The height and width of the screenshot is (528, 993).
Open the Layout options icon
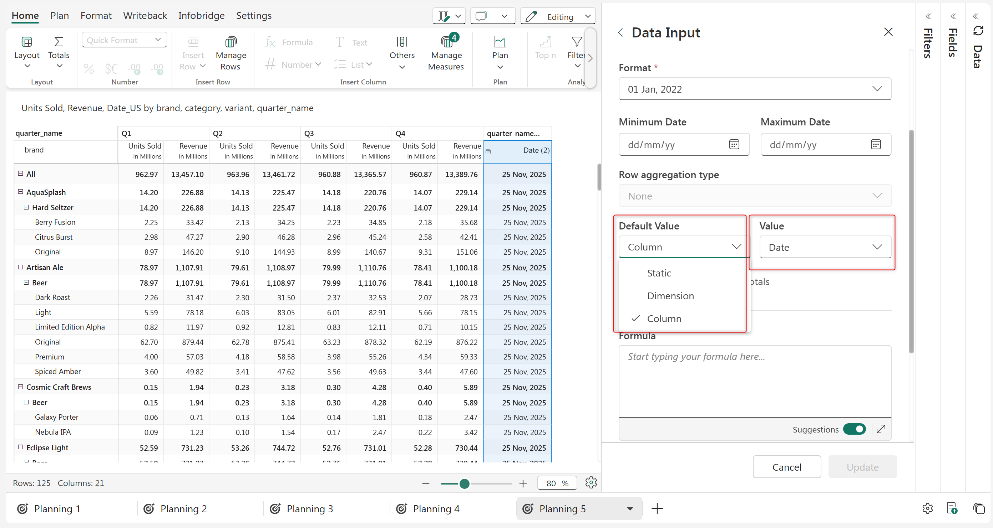[27, 42]
